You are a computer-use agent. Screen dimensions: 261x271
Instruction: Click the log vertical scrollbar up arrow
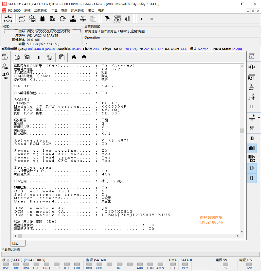(242, 66)
